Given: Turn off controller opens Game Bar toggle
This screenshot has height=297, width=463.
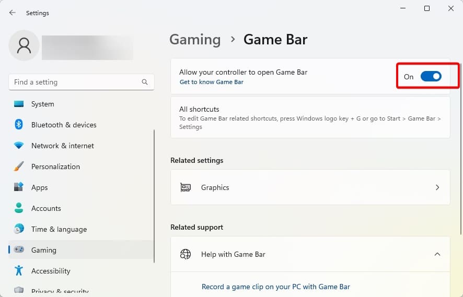Looking at the screenshot, I should [x=431, y=76].
